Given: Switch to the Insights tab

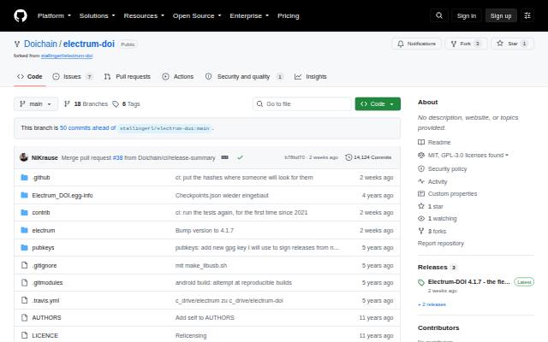Looking at the screenshot, I should [x=310, y=76].
